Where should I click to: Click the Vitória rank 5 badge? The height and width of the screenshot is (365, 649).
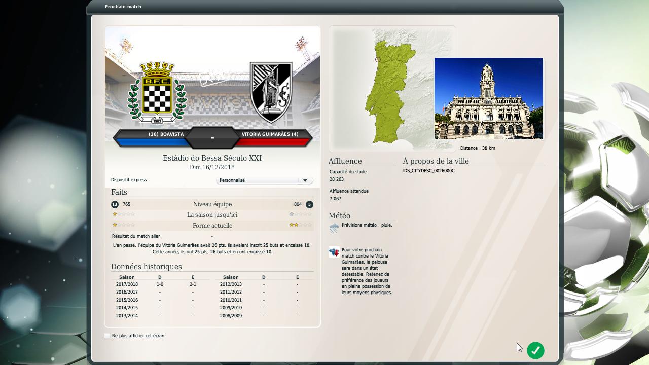pyautogui.click(x=309, y=204)
